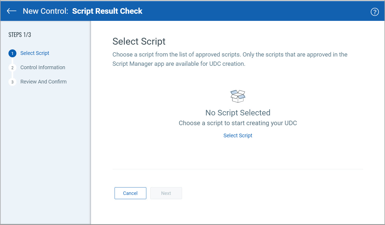Screen dimensions: 385x225
Task: Use the left-pointing navigation arrow
Action: coord(12,11)
